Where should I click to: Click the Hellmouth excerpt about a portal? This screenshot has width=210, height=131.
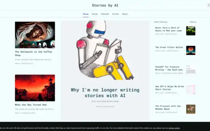click(33, 60)
